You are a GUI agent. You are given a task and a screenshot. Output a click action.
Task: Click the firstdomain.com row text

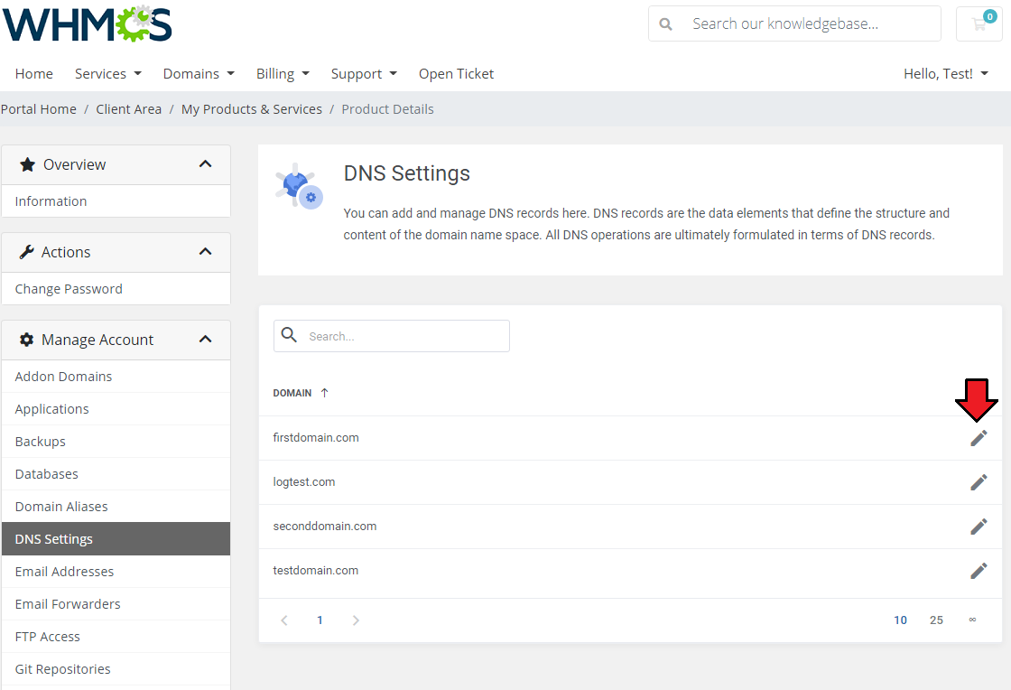coord(316,438)
